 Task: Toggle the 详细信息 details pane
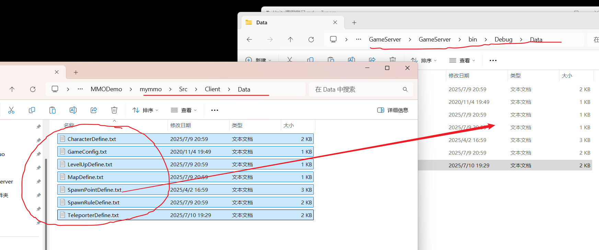393,110
